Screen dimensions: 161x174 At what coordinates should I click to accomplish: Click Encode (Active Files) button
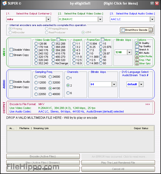coord(43,156)
